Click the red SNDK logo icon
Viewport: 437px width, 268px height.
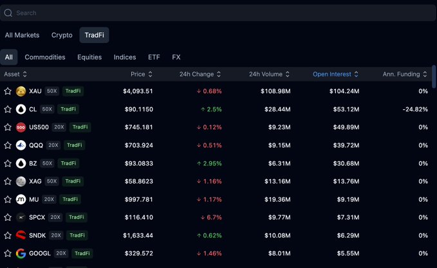(x=21, y=235)
